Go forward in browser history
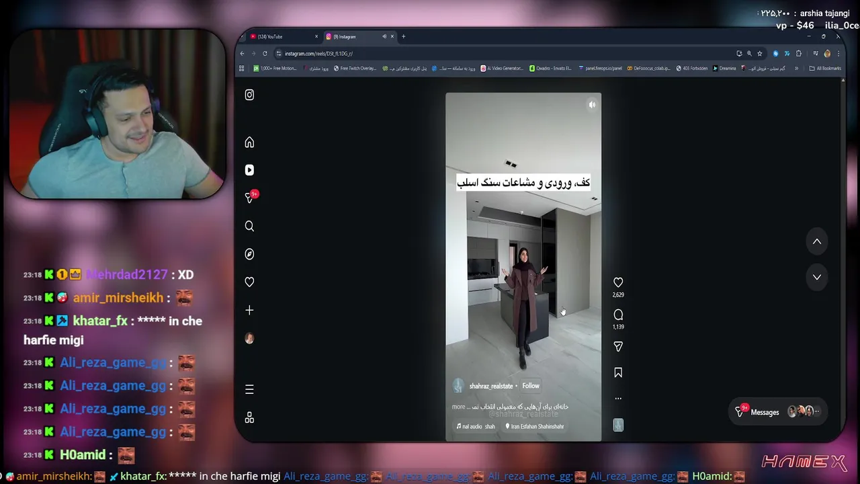This screenshot has height=484, width=860. [x=253, y=53]
